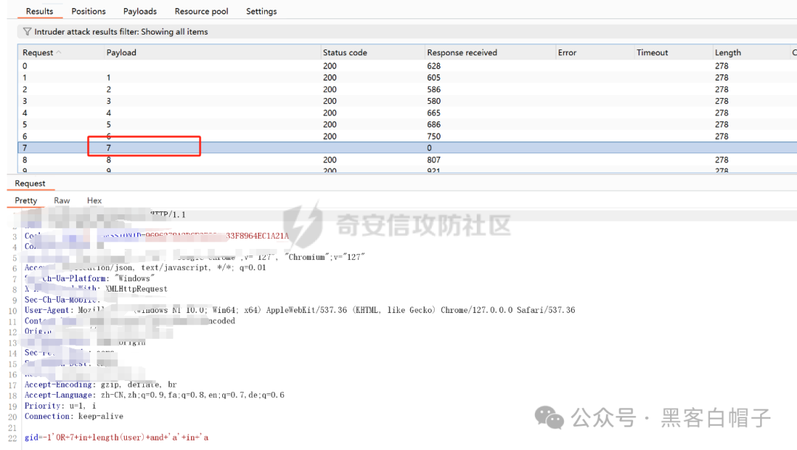Switch to Pretty view
The image size is (797, 450).
pos(26,200)
